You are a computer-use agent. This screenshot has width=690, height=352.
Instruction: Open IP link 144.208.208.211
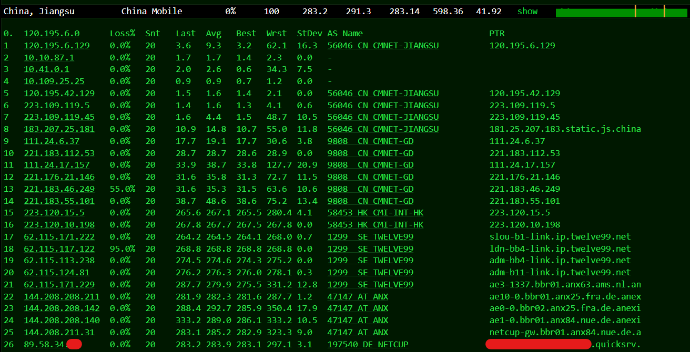coord(62,297)
